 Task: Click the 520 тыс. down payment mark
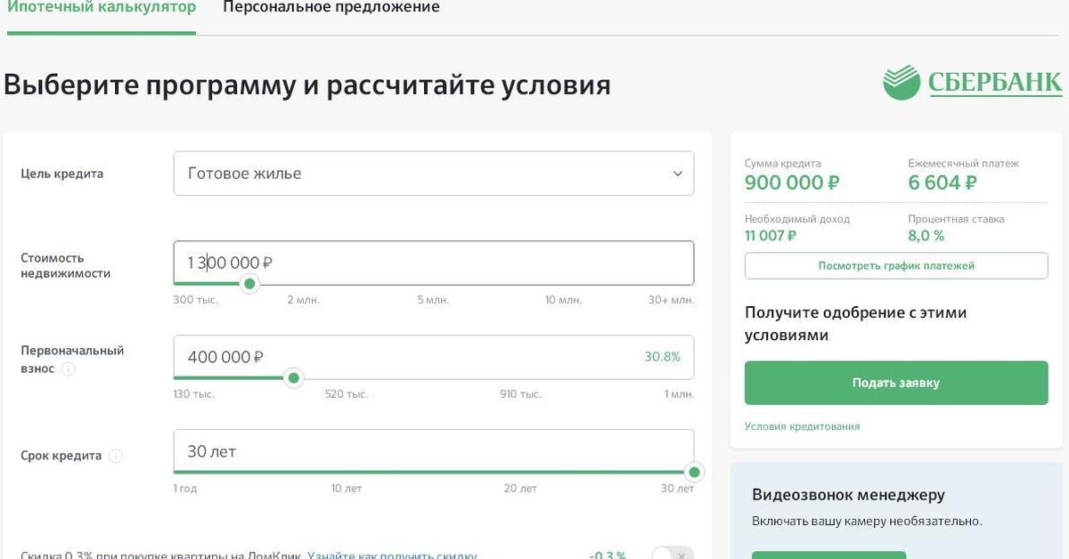click(347, 394)
